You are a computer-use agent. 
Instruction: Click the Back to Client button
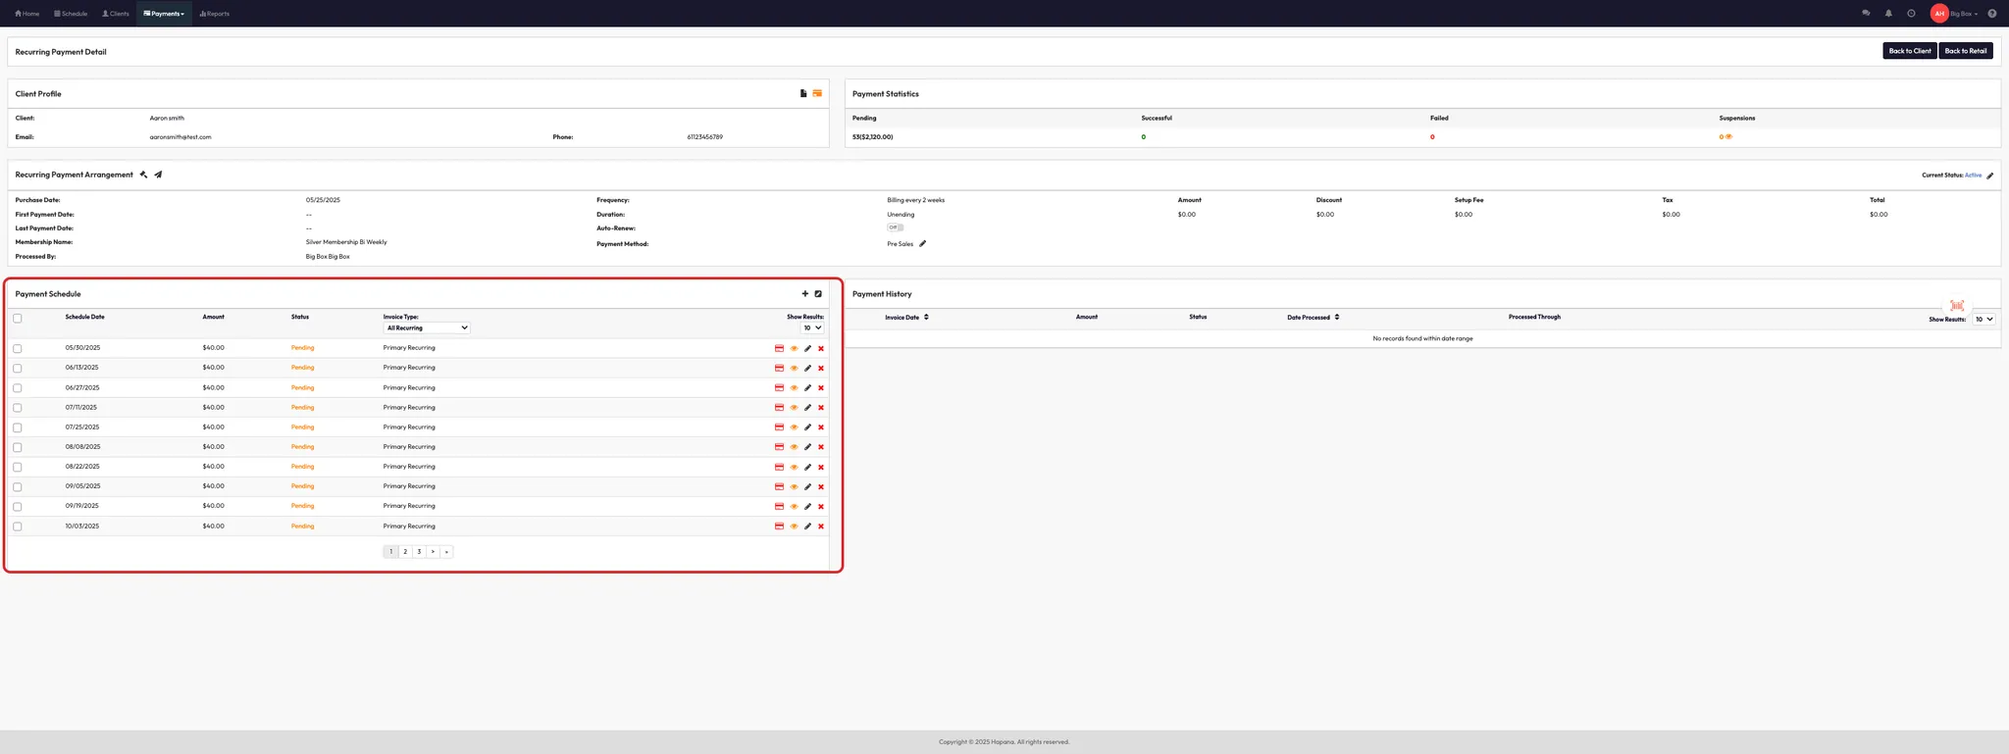pyautogui.click(x=1909, y=51)
